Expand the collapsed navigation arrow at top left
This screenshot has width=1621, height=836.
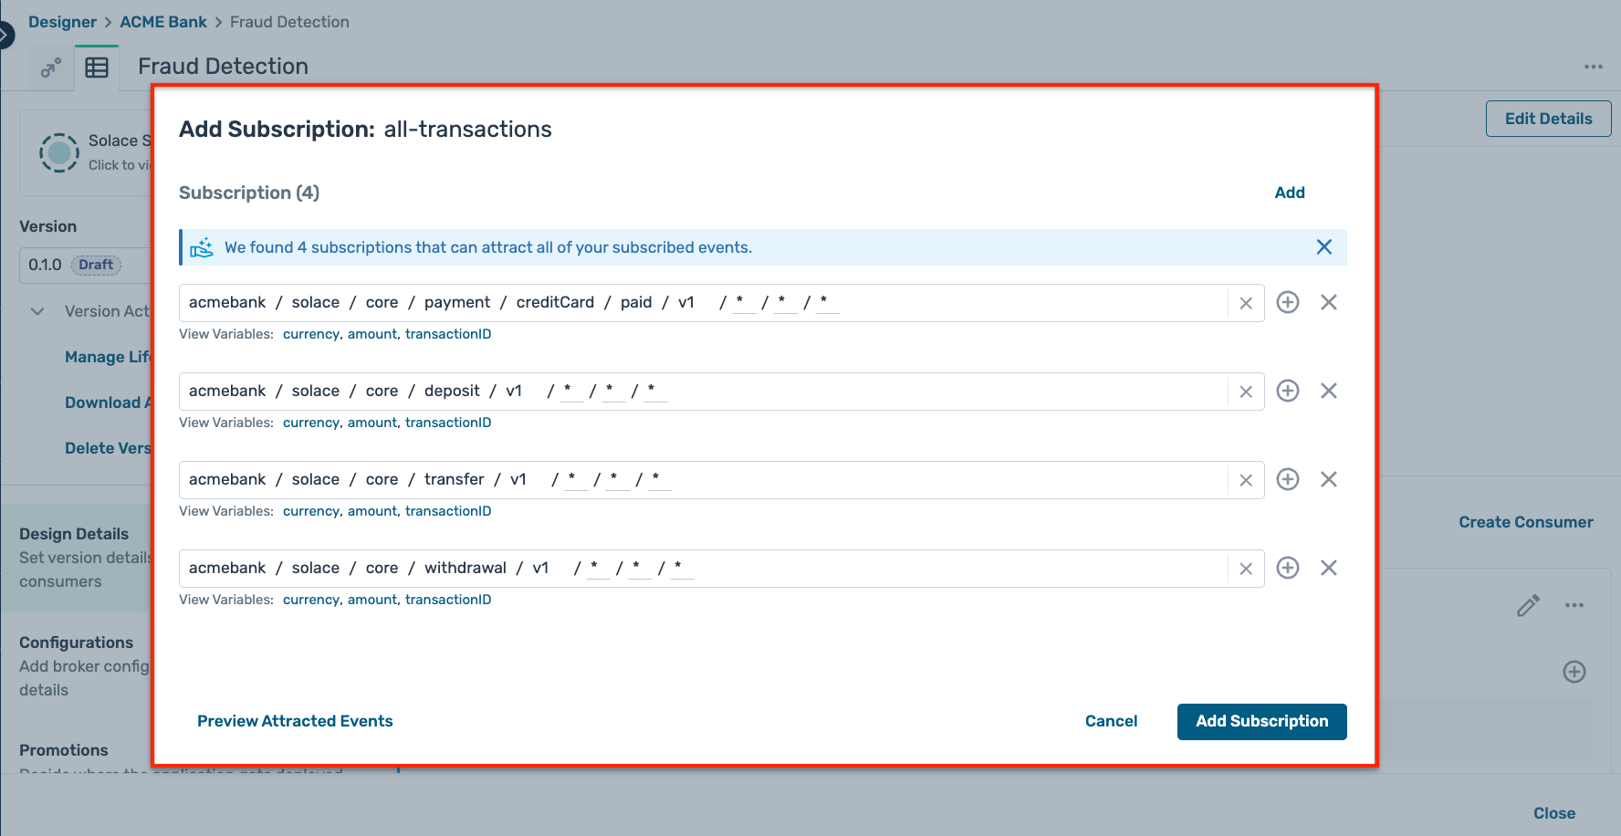coord(6,33)
